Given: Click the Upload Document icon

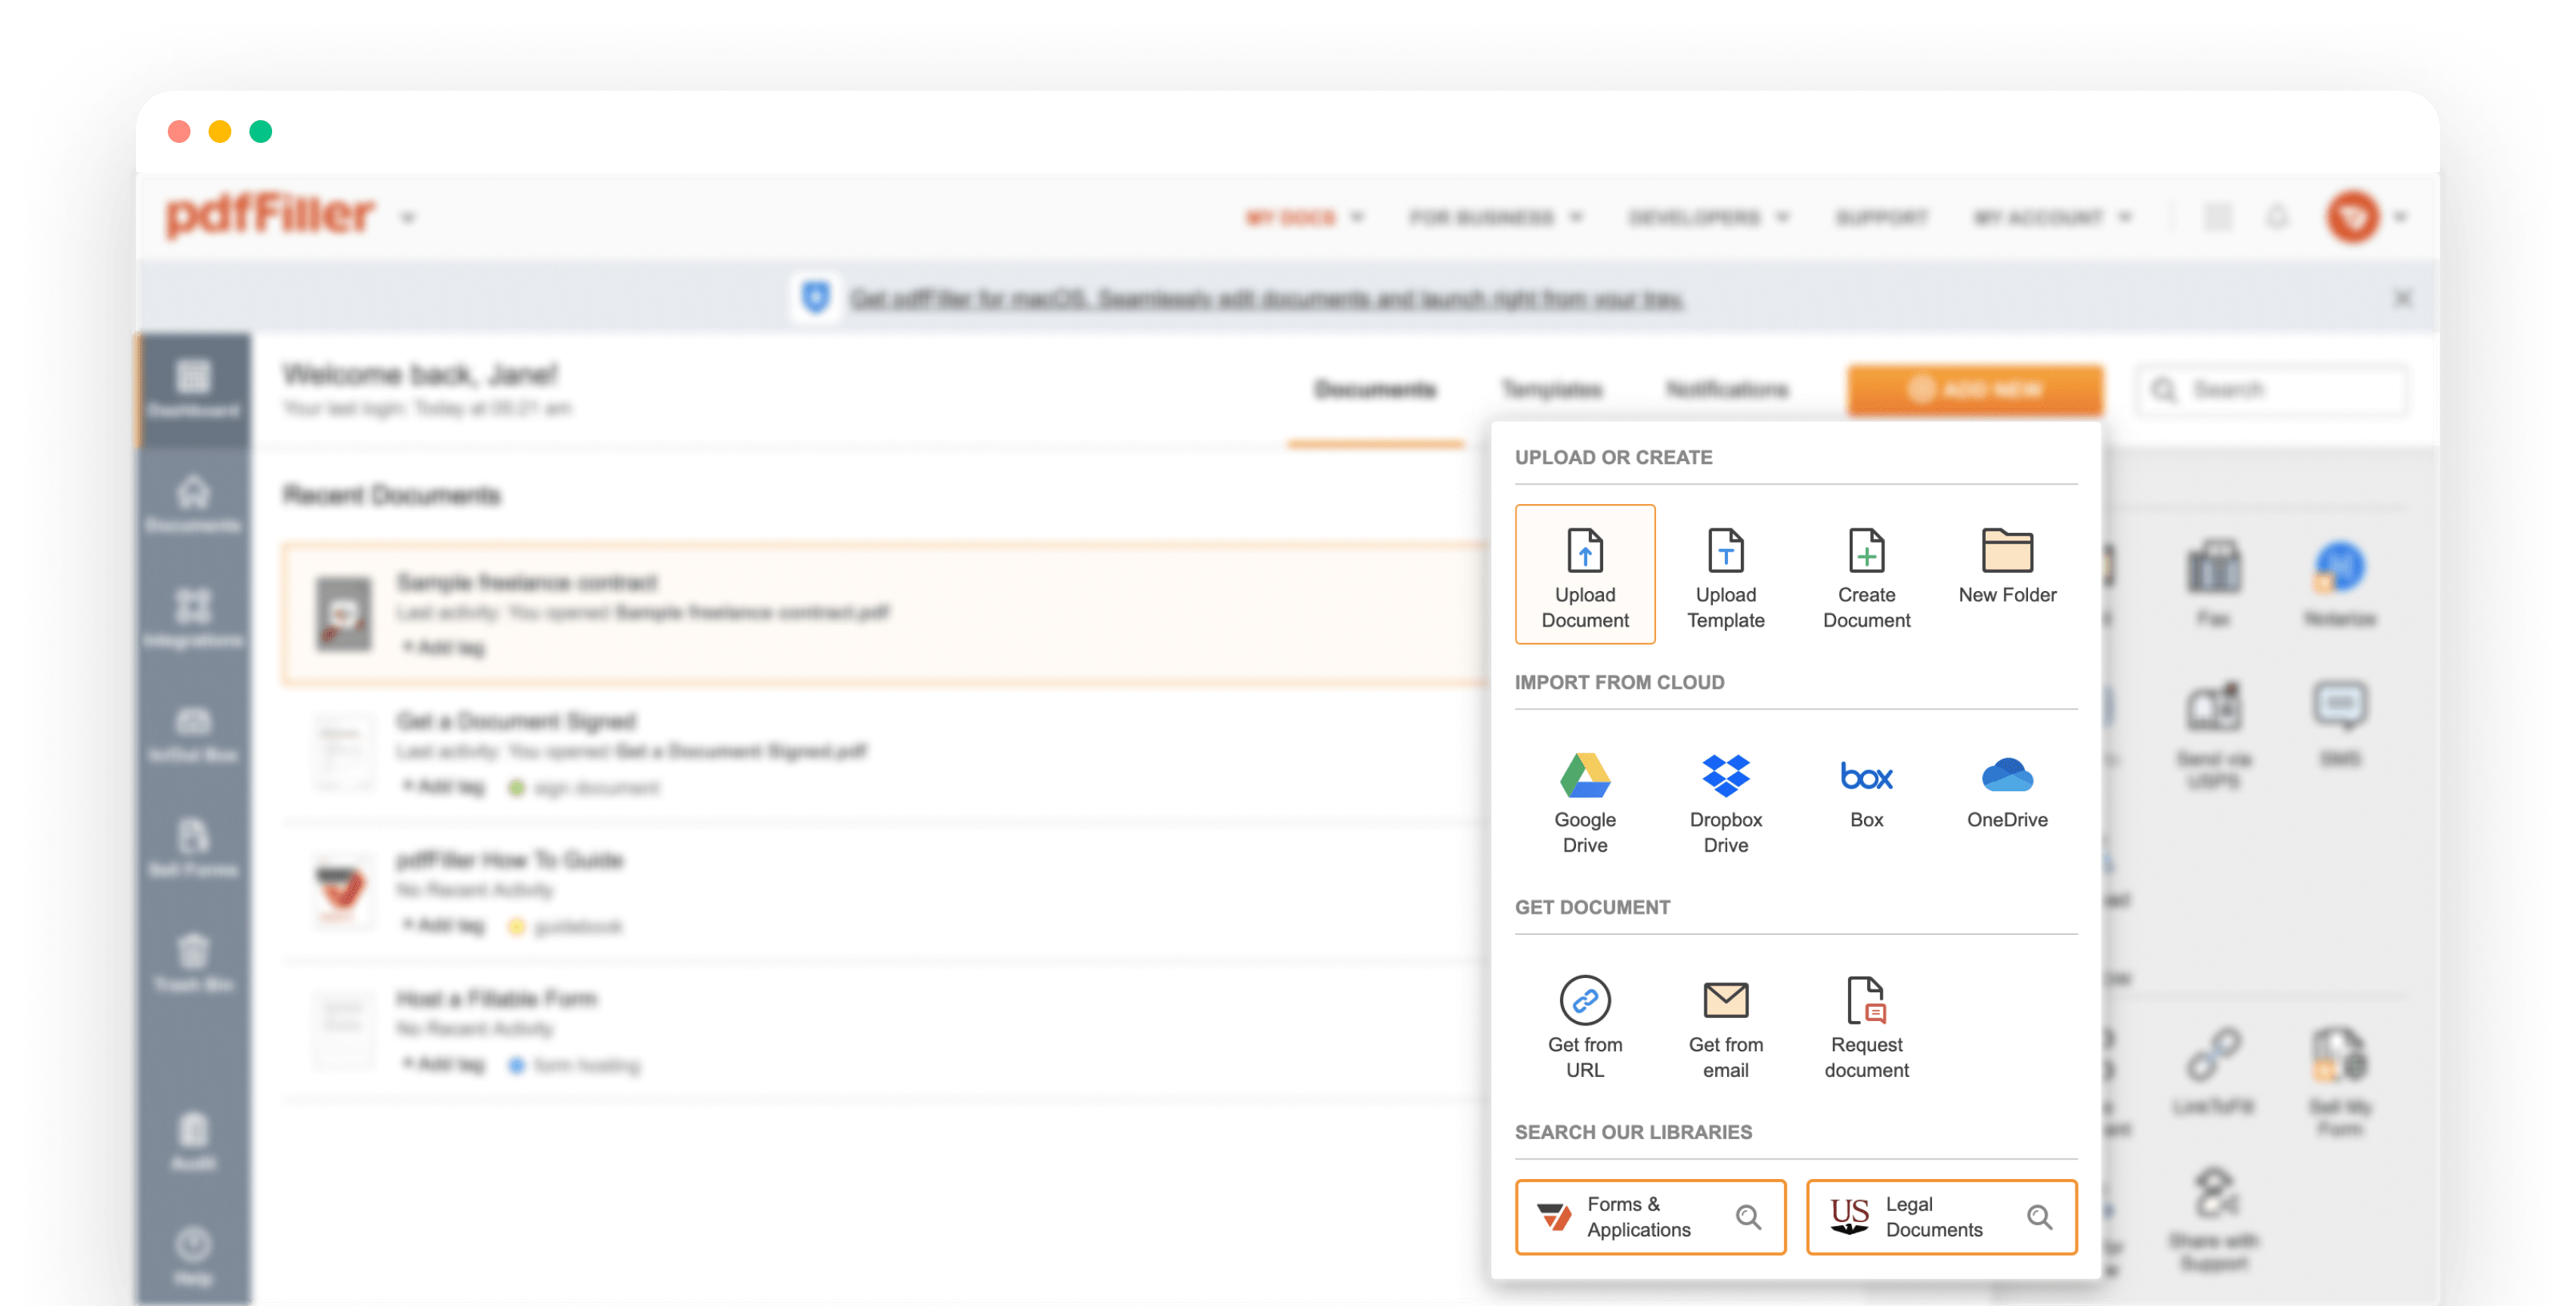Looking at the screenshot, I should (1584, 573).
